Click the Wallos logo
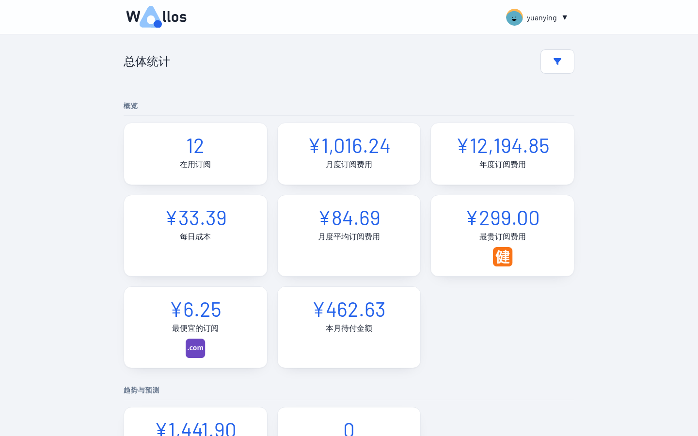The image size is (698, 436). pyautogui.click(x=156, y=17)
